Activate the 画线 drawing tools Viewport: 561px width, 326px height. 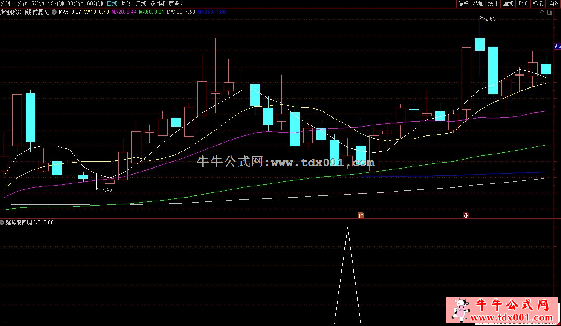click(x=508, y=3)
